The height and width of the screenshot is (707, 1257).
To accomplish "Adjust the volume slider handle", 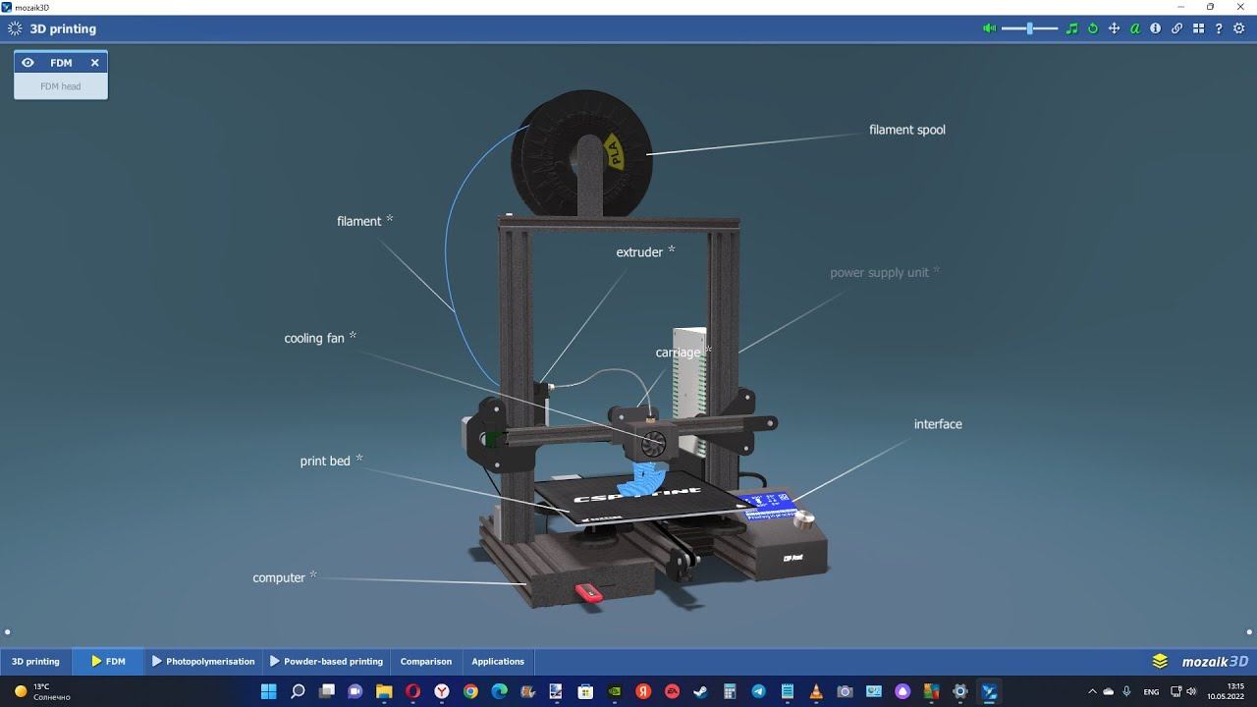I will pyautogui.click(x=1029, y=28).
